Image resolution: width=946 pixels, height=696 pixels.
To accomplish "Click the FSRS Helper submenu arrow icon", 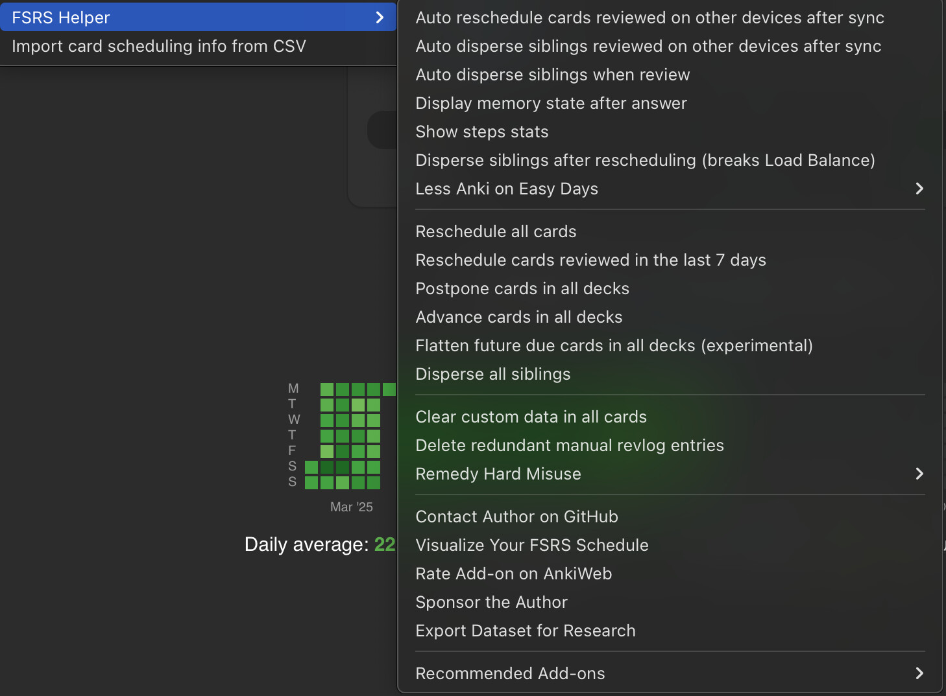I will coord(380,17).
